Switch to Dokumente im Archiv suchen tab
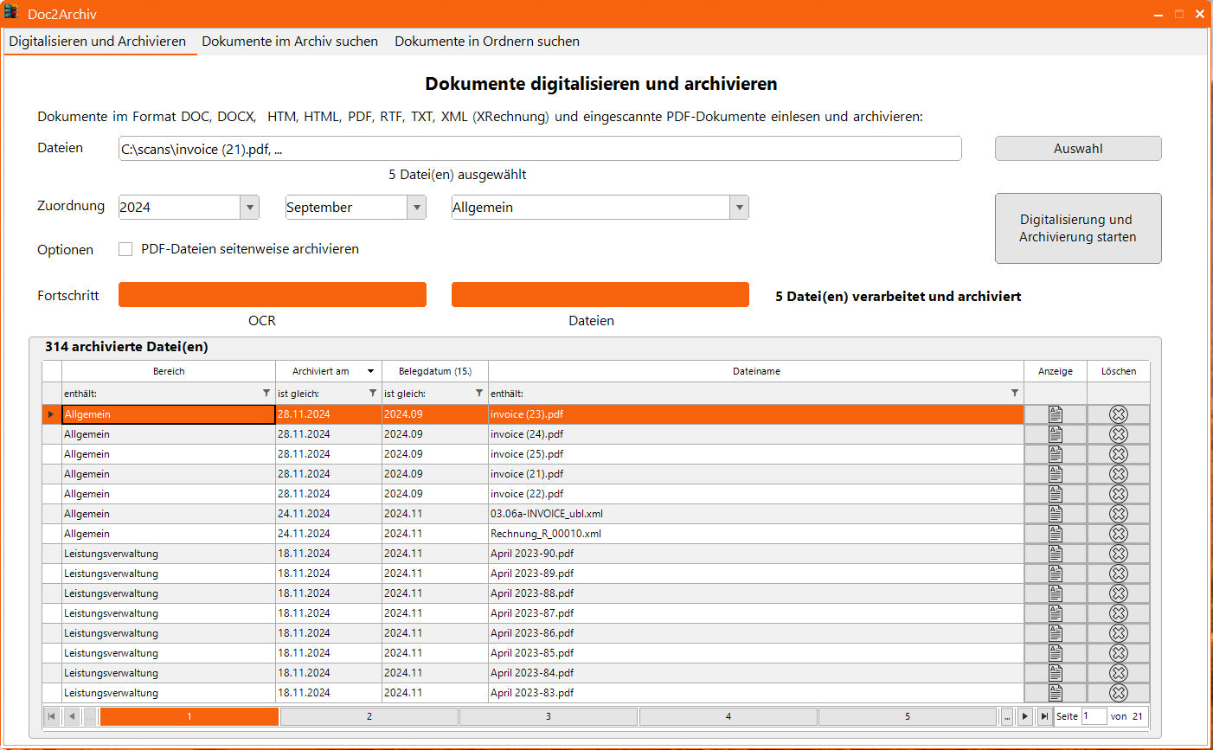This screenshot has height=750, width=1213. pyautogui.click(x=290, y=42)
